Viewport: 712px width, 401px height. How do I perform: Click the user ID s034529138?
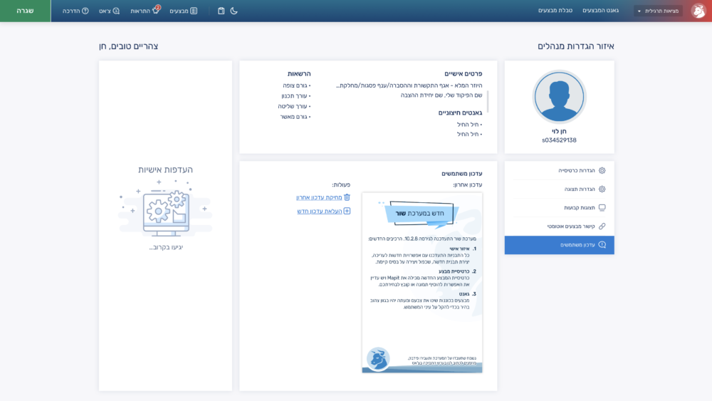(559, 140)
